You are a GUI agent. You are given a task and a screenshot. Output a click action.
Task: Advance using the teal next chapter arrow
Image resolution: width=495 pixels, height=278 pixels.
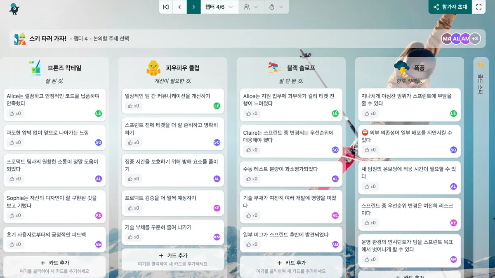click(x=193, y=7)
